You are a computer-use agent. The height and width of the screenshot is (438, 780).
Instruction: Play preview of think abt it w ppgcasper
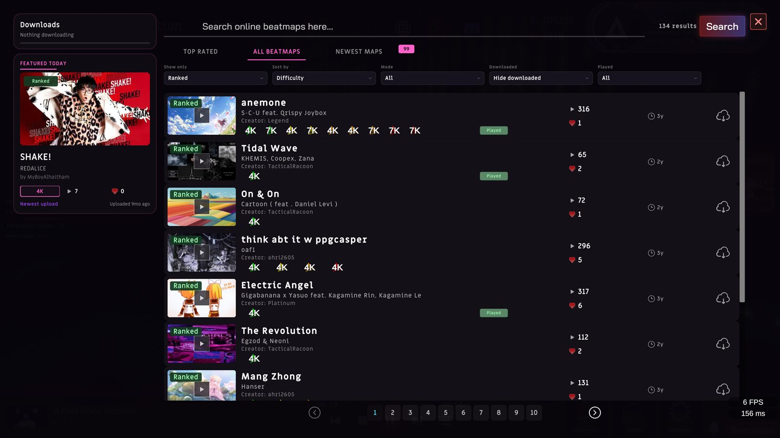[x=202, y=253]
